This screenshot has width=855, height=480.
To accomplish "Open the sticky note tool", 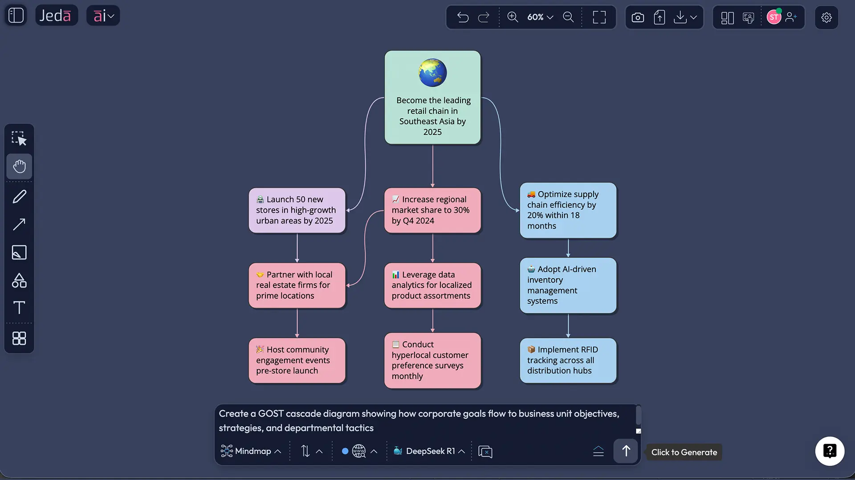I will coord(19,252).
